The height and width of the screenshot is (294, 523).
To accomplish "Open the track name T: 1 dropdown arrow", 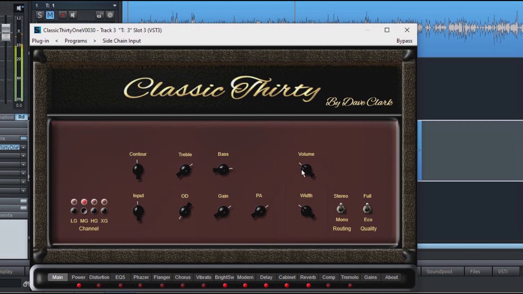I will tap(114, 5).
